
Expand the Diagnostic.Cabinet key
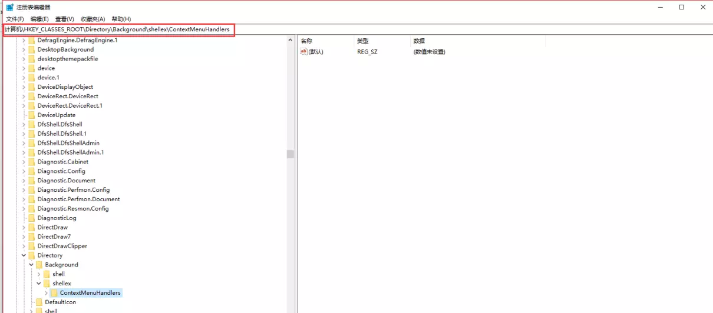click(x=24, y=162)
